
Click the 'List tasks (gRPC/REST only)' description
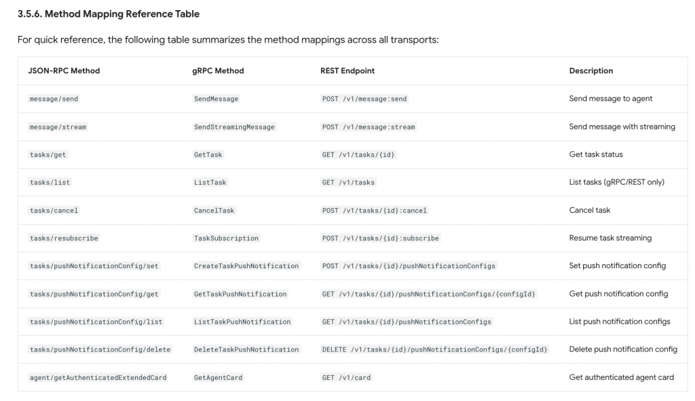click(x=616, y=182)
